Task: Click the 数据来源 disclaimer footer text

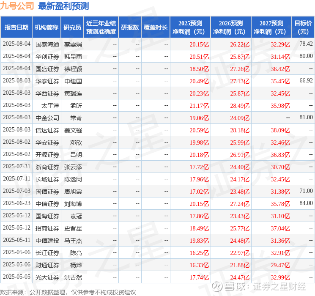Action: click(x=68, y=292)
